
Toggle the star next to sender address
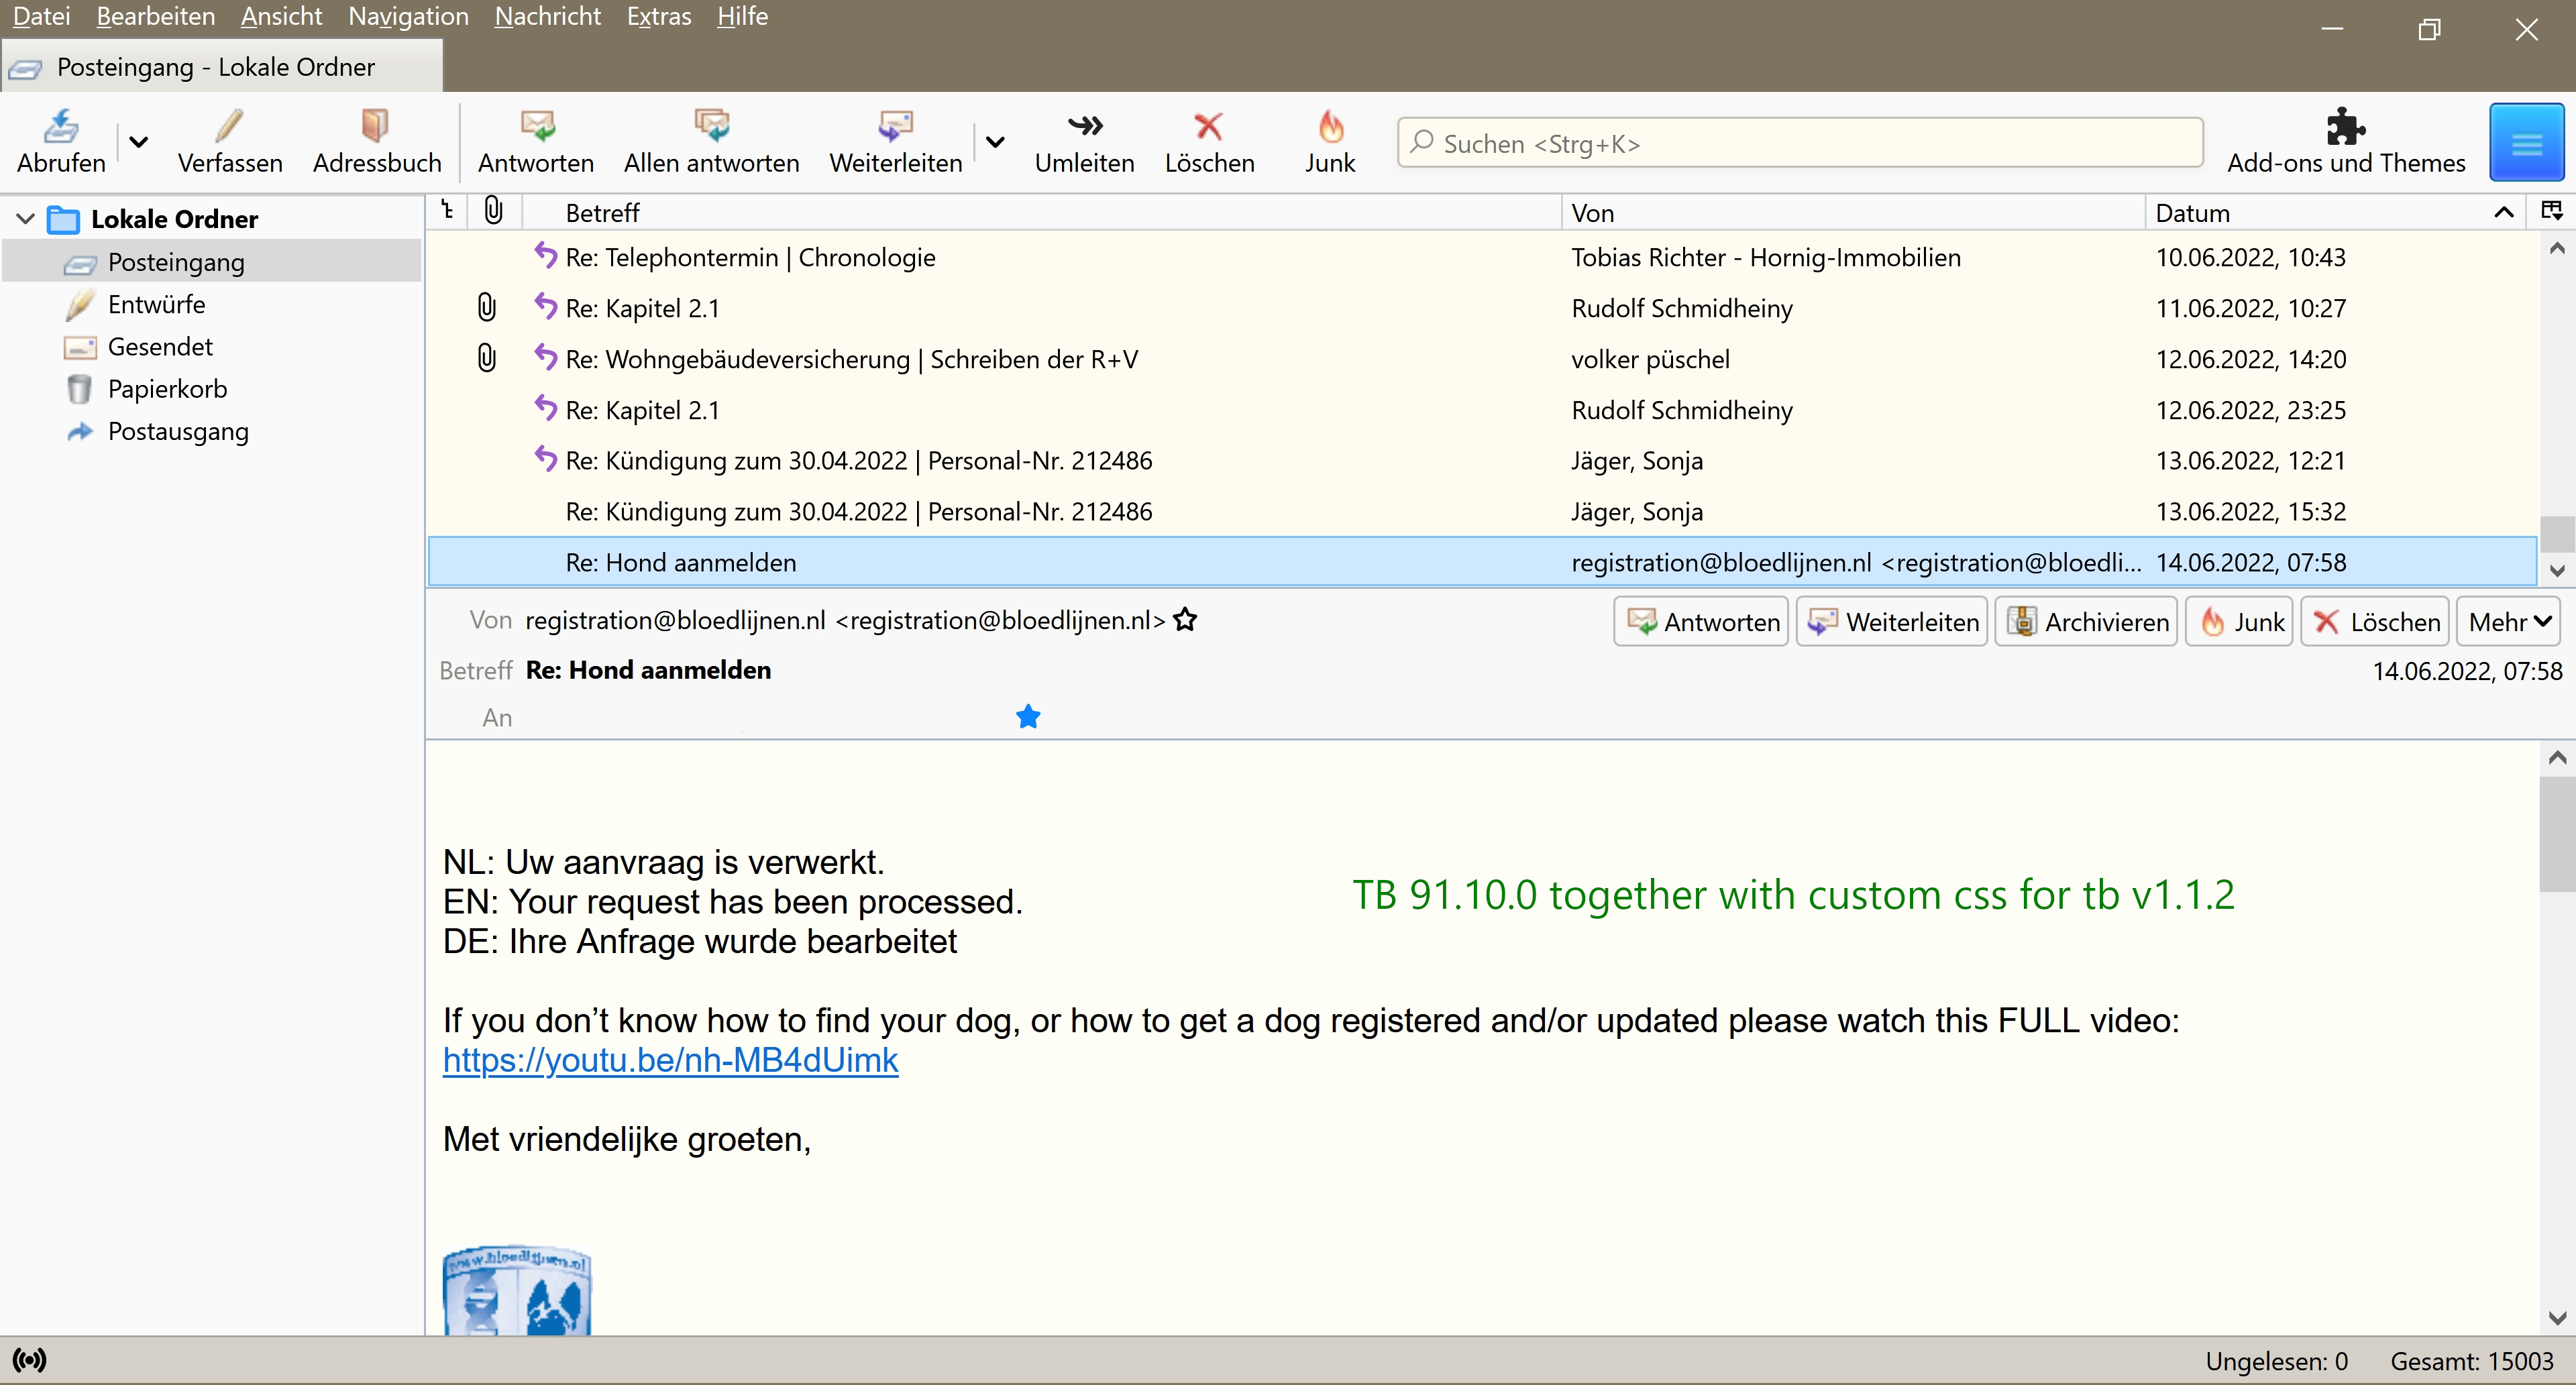[x=1185, y=620]
